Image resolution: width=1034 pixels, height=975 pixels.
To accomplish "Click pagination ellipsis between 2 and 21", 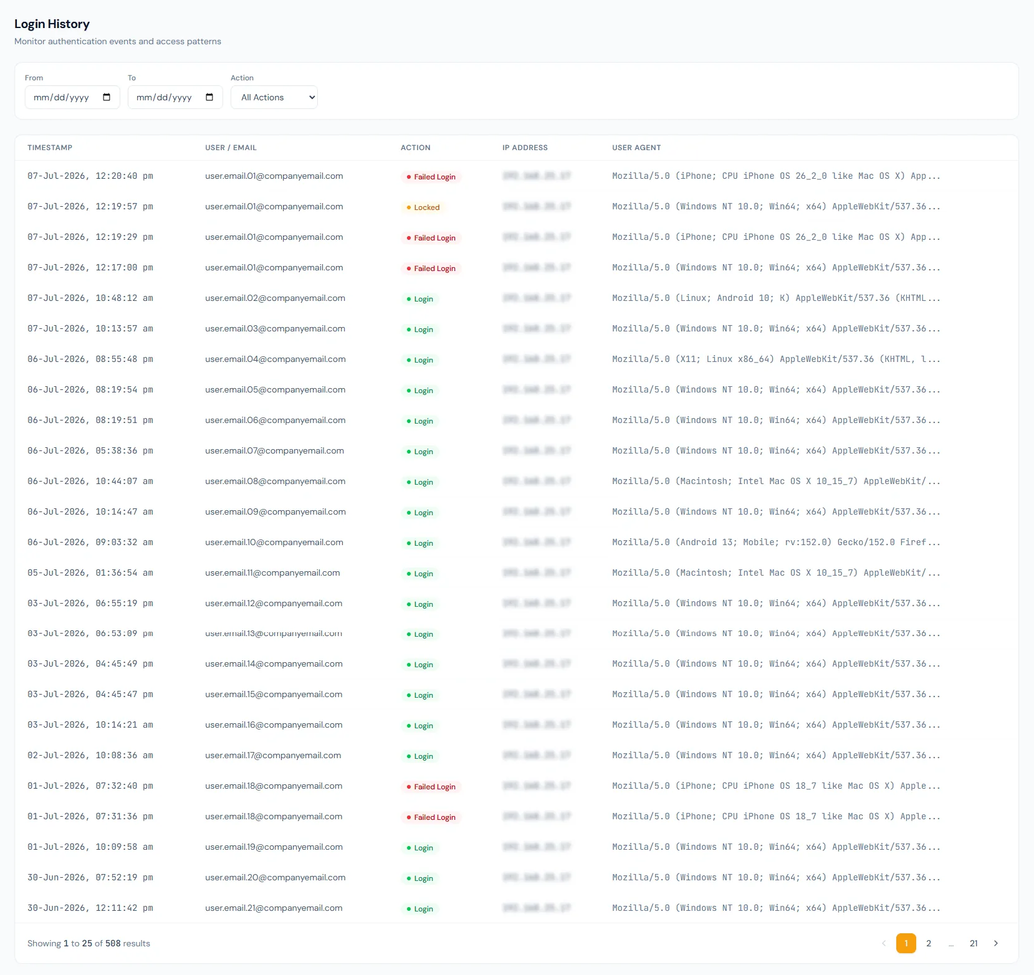I will click(x=951, y=944).
